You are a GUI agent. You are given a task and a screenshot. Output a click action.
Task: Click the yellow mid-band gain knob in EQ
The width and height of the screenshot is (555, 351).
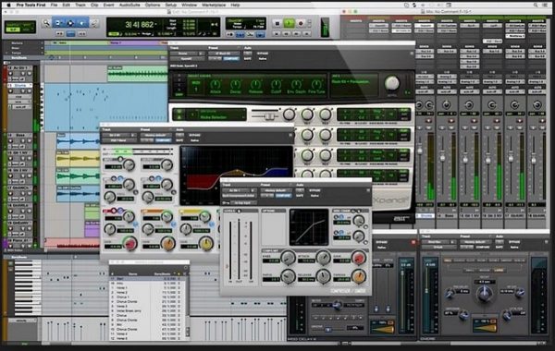tap(205, 243)
